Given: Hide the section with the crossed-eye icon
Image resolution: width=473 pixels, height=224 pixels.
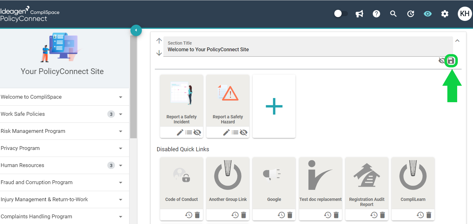Looking at the screenshot, I should (x=442, y=60).
